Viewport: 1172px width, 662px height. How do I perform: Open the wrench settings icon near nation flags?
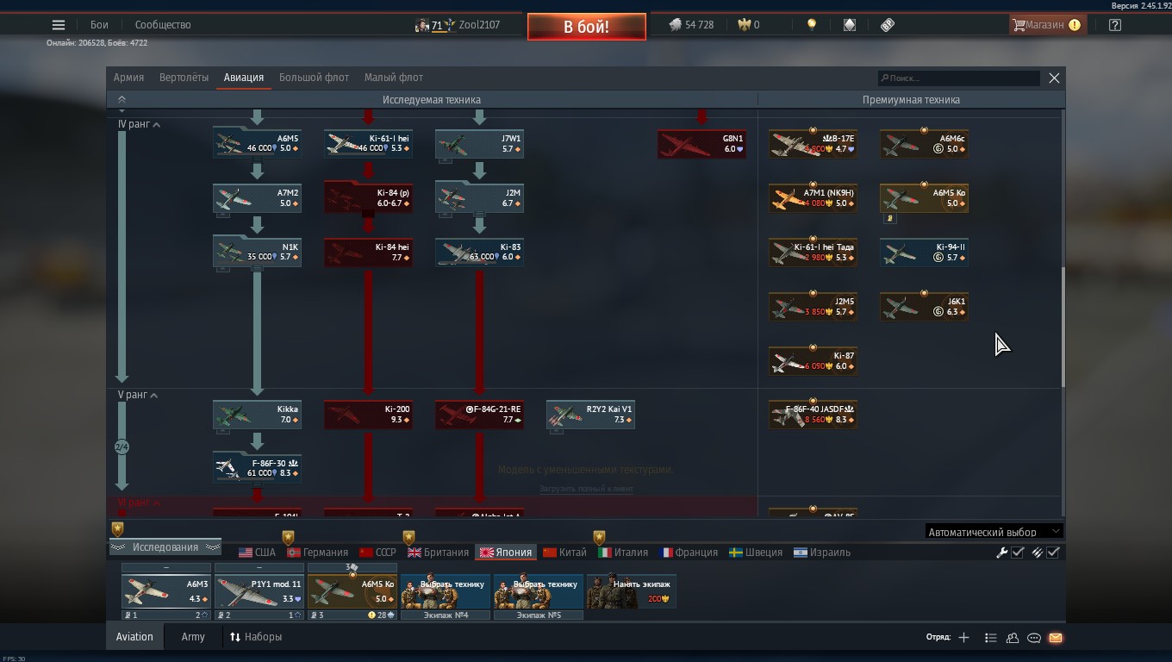coord(1001,553)
